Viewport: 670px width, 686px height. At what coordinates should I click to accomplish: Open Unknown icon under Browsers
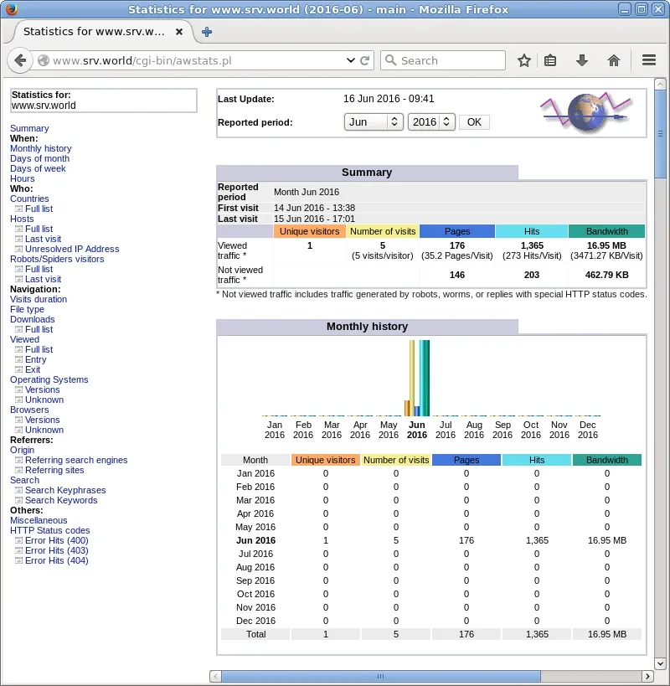coord(18,430)
